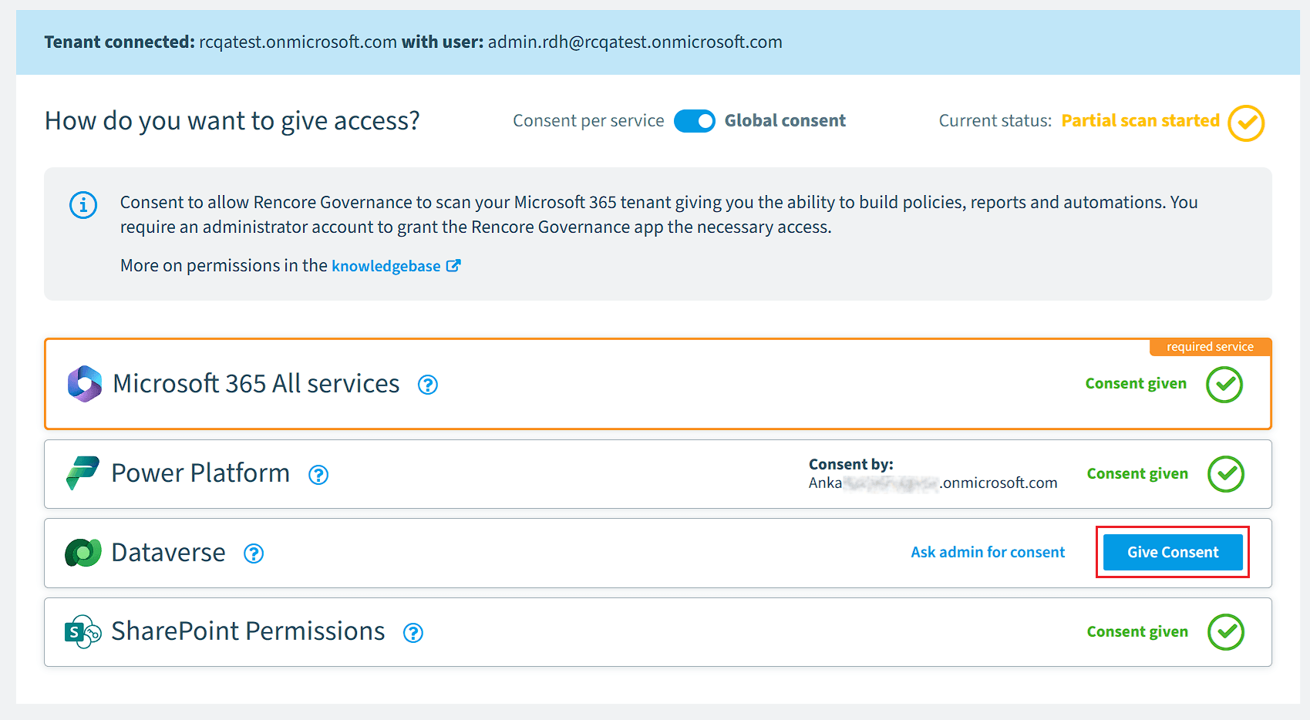Click the Partial scan started status text
Viewport: 1310px width, 720px height.
(1140, 120)
